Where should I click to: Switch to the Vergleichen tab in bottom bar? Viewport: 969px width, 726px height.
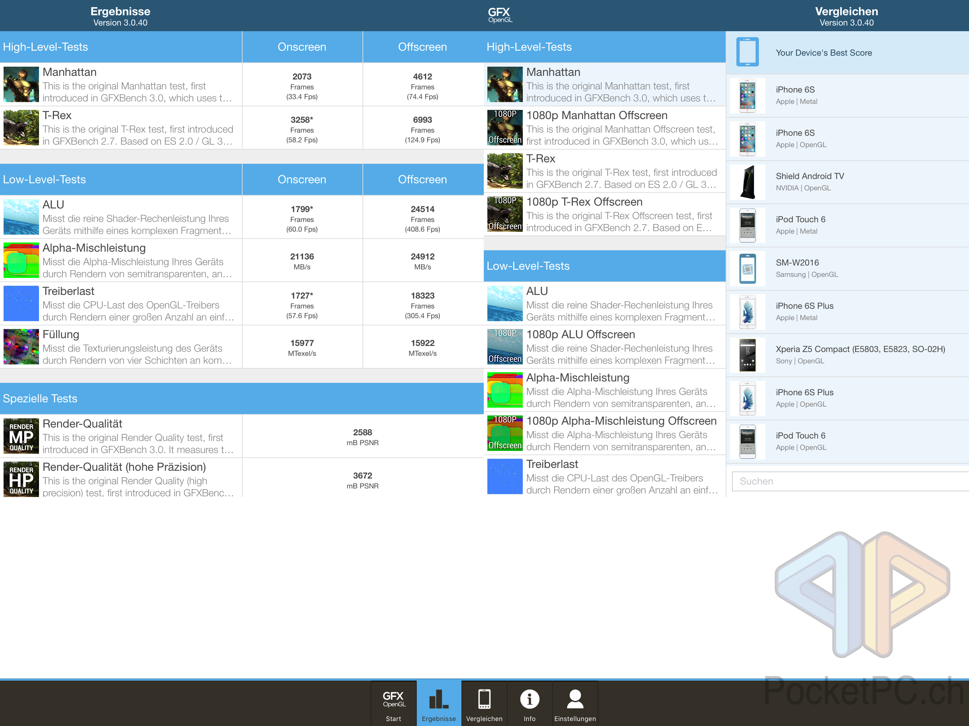pos(484,703)
